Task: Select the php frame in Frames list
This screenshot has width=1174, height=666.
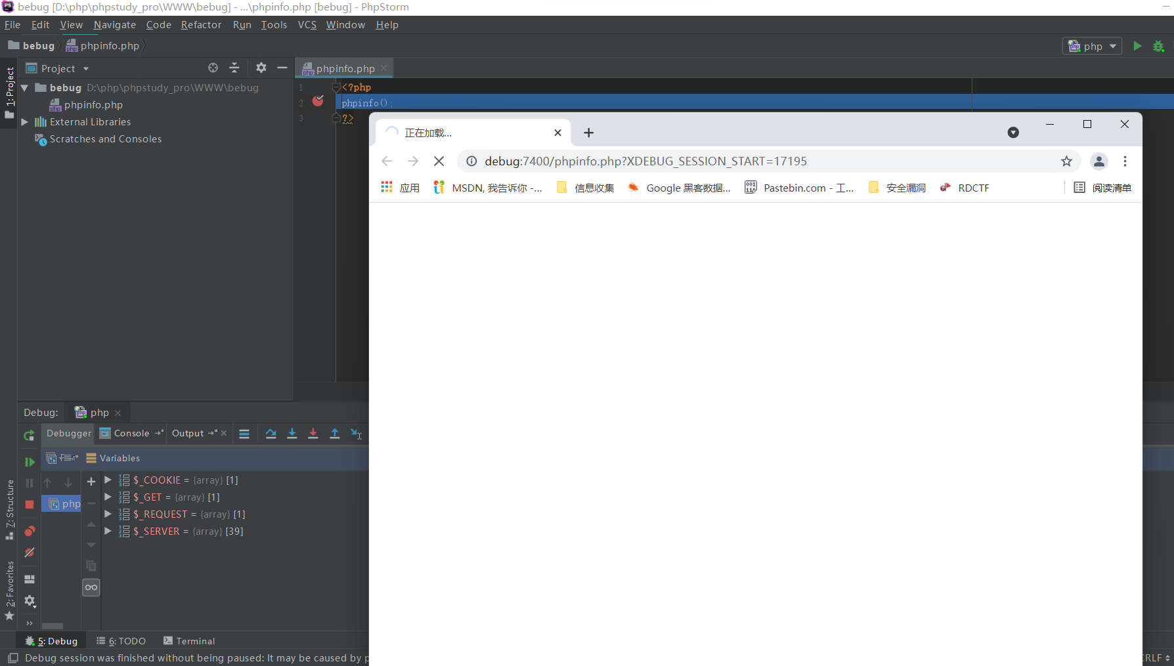Action: pos(62,504)
